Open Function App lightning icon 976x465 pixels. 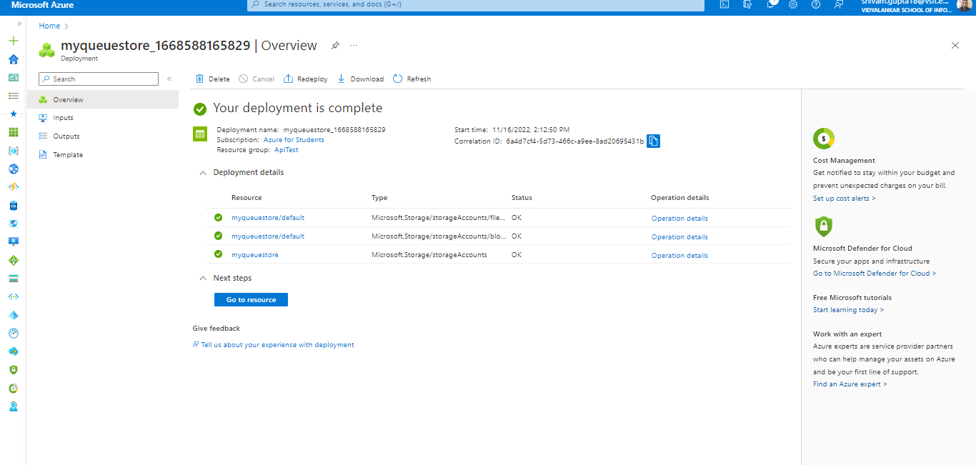[x=13, y=187]
